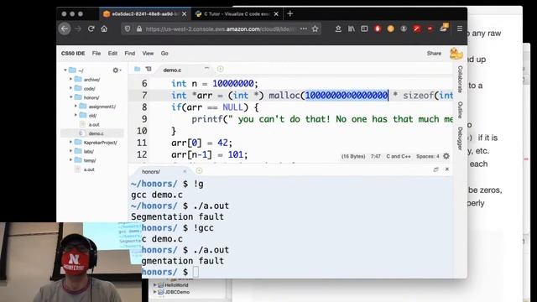537x302 pixels.
Task: Open the Firefox account icon
Action: coord(404,29)
